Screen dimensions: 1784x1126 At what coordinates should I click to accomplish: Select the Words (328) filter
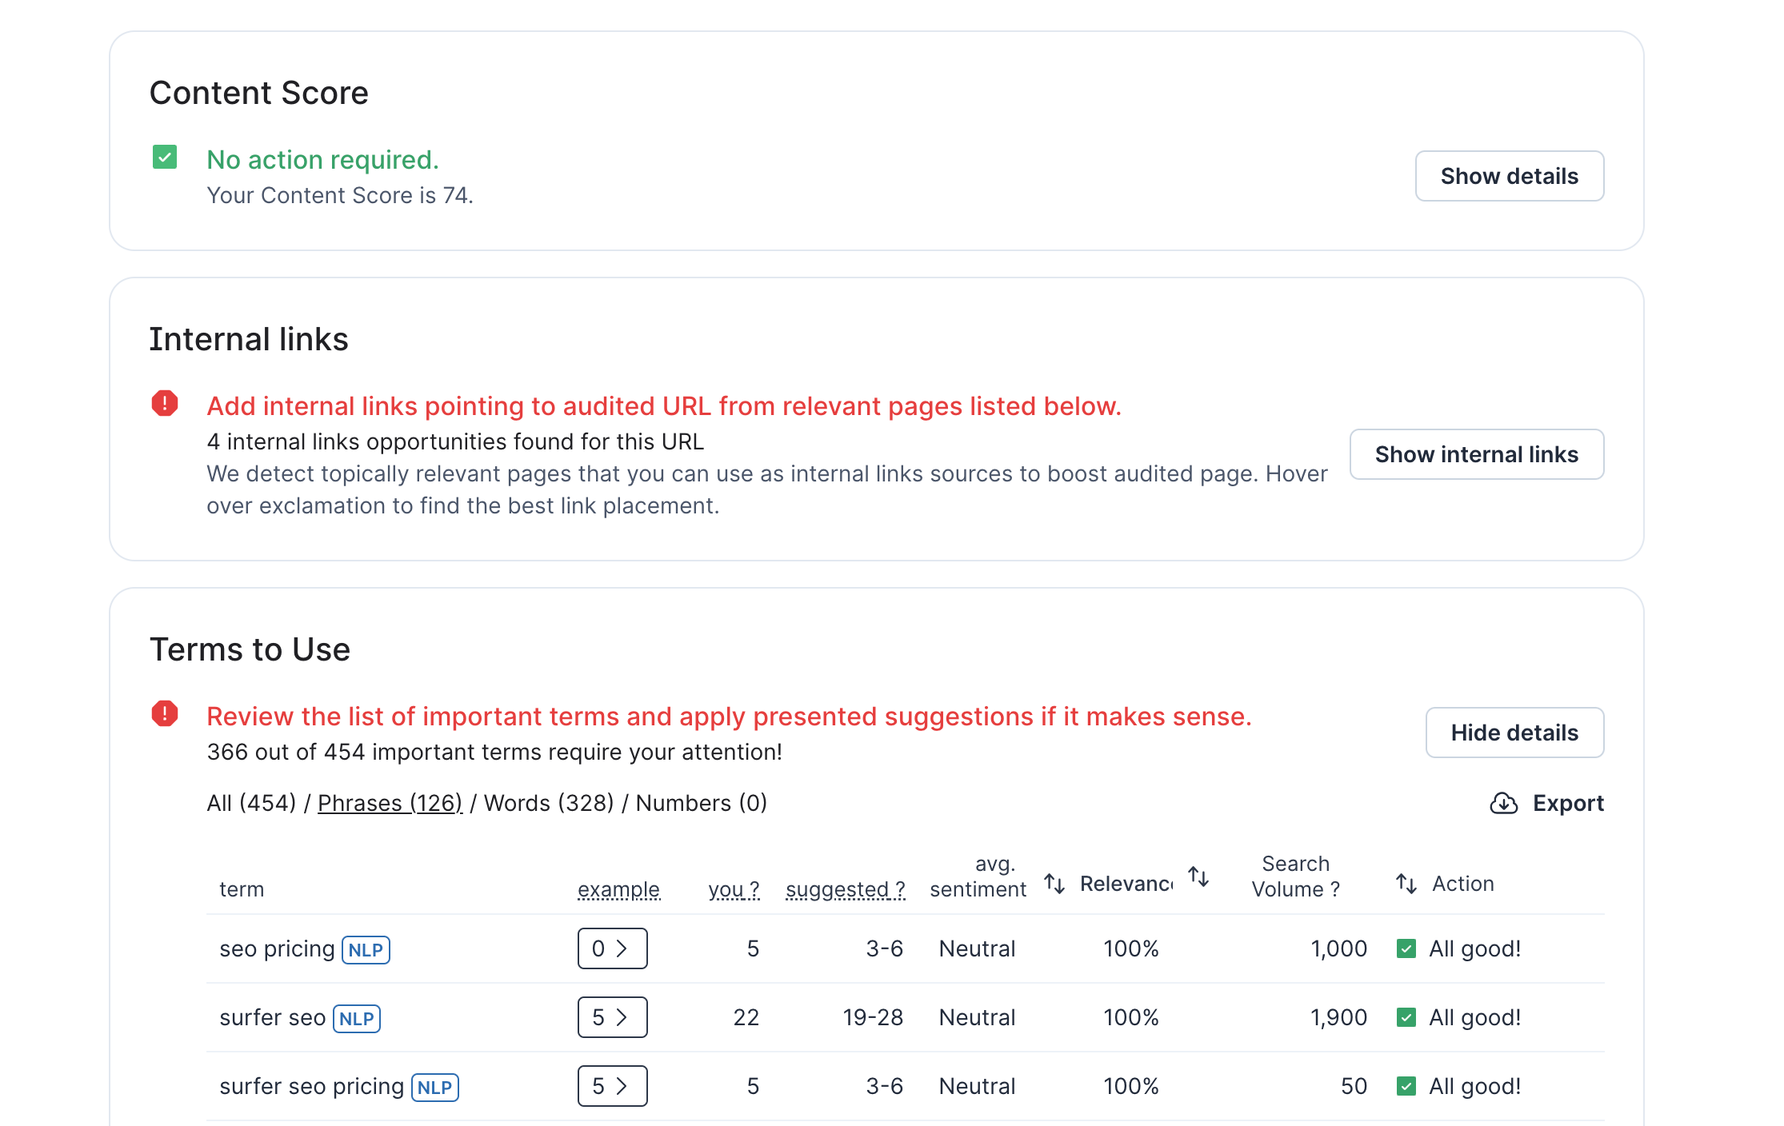(549, 803)
